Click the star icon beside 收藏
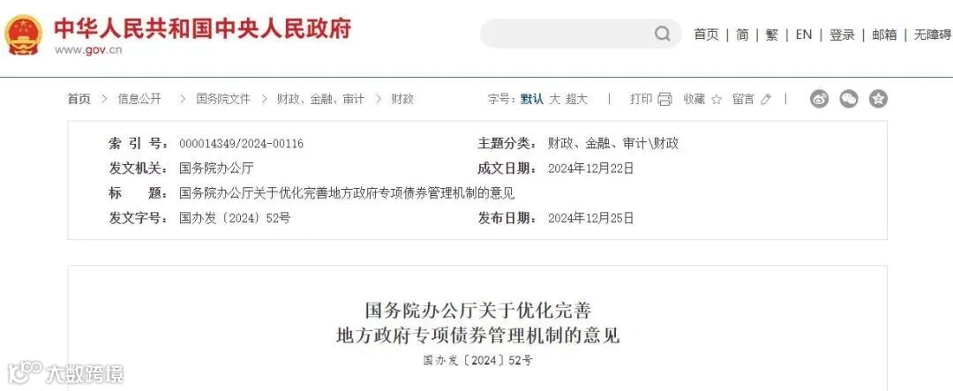 coord(717,99)
